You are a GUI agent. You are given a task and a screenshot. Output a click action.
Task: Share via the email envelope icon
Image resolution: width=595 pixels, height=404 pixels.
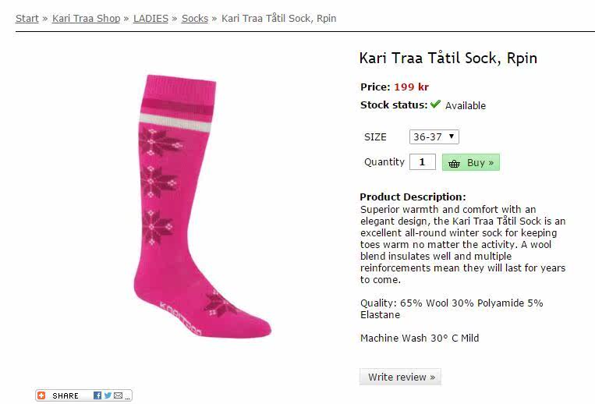[118, 395]
